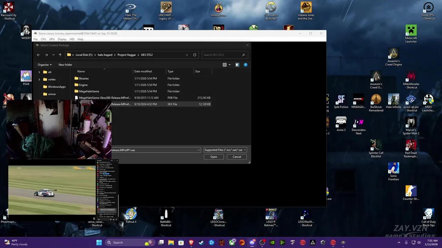Screen dimensions: 442x248
Task: Click the Open button
Action: pos(213,157)
